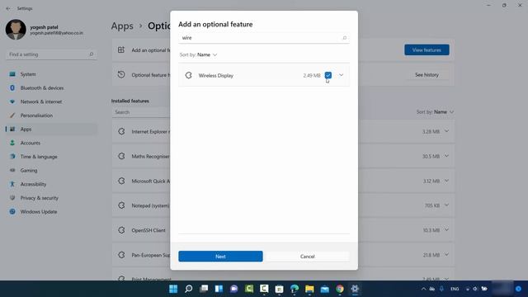Open the Windows Start button
The image size is (528, 297).
[173, 289]
